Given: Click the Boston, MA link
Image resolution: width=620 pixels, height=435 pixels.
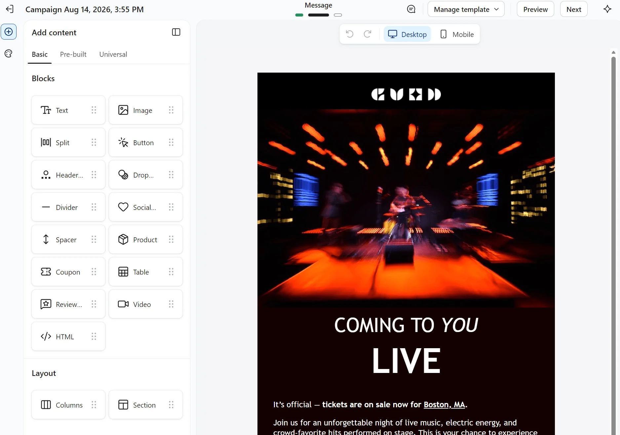Looking at the screenshot, I should click(444, 405).
